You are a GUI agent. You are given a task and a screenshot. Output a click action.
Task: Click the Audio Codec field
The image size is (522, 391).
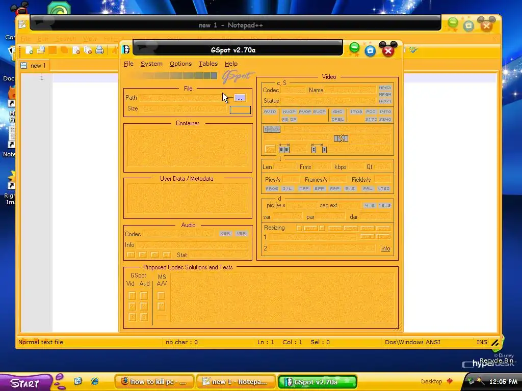(x=178, y=234)
